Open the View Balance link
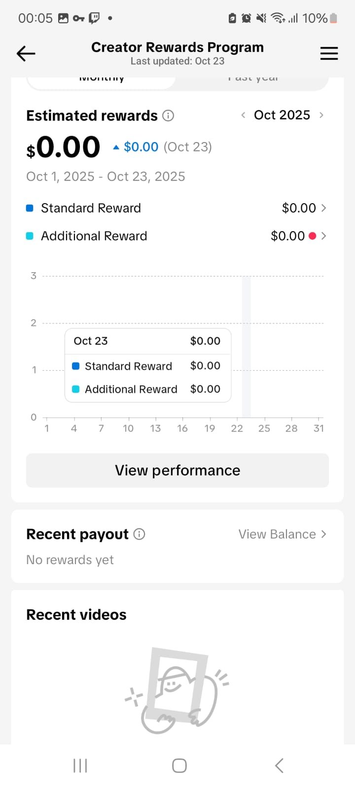Screen dimensions: 355x789 (277, 534)
